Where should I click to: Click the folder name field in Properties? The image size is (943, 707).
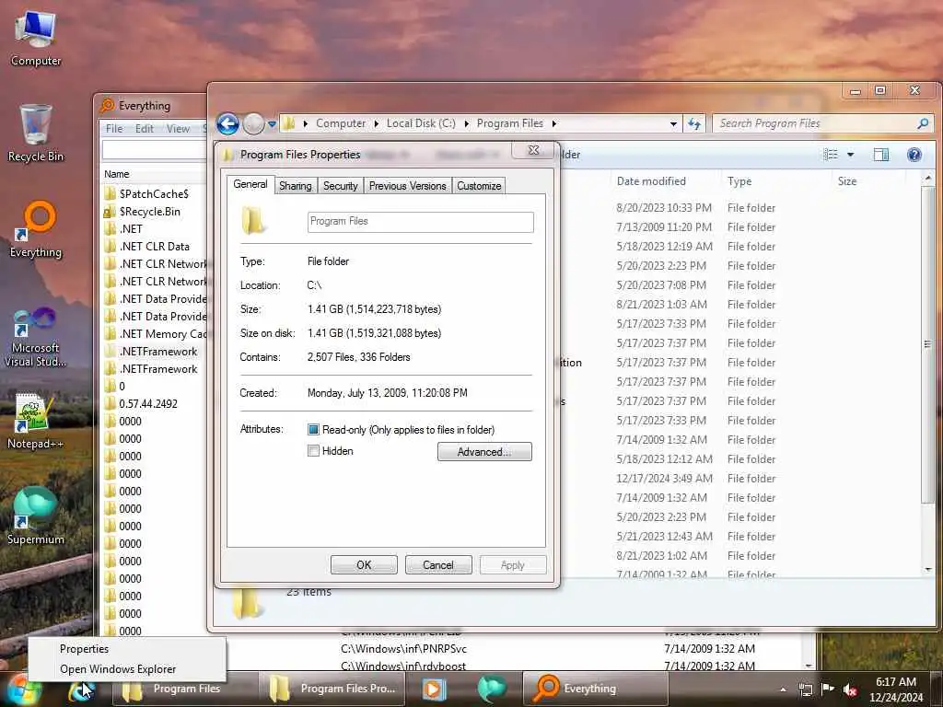tap(420, 222)
